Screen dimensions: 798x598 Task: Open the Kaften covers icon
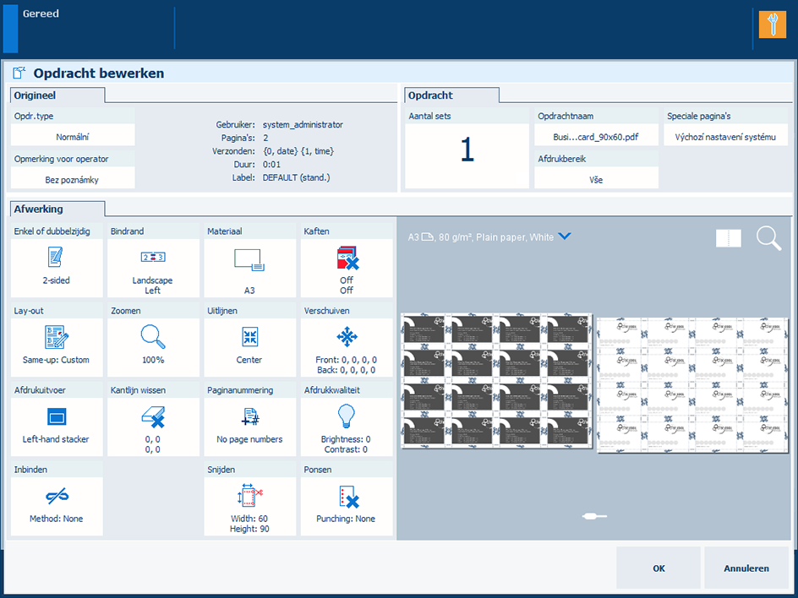[346, 258]
